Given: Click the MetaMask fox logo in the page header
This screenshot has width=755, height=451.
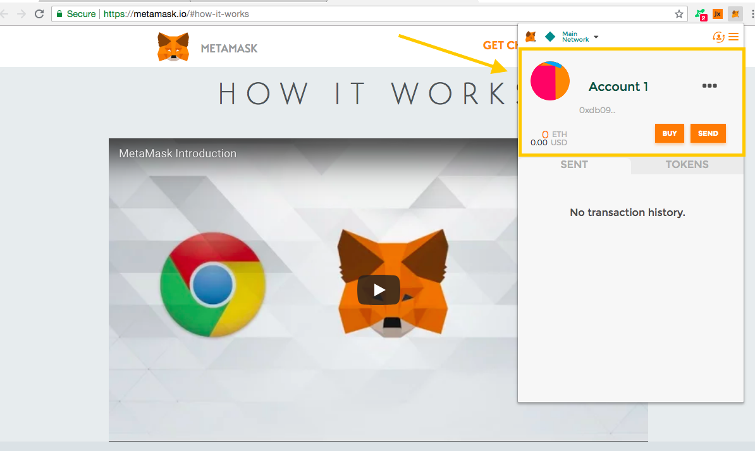Looking at the screenshot, I should (173, 47).
